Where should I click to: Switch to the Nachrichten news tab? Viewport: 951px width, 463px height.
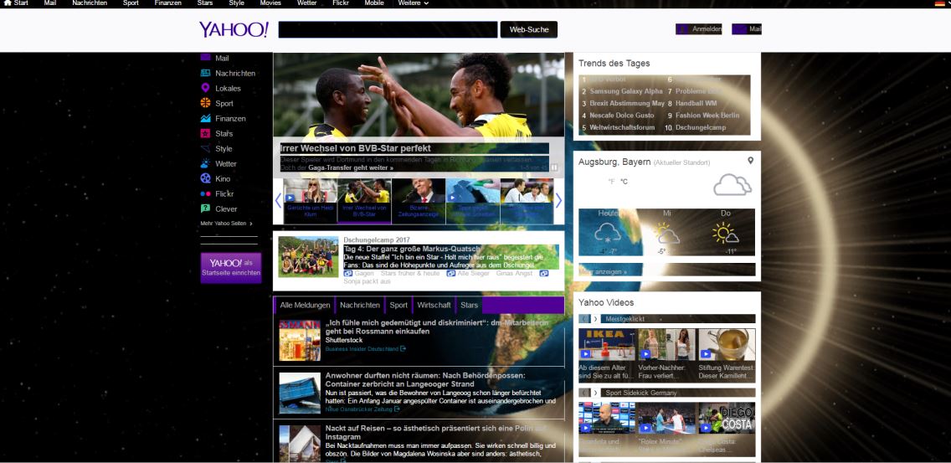[360, 306]
